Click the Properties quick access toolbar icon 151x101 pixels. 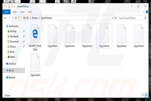coord(9,6)
